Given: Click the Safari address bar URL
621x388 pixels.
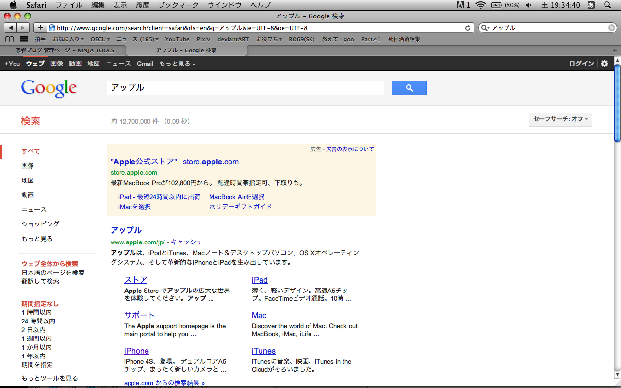Looking at the screenshot, I should coord(182,28).
